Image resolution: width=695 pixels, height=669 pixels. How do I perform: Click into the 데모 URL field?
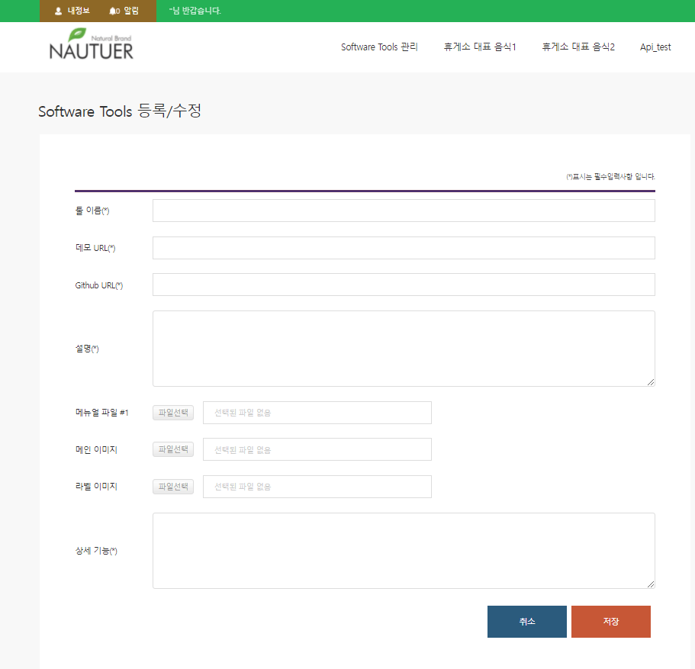[404, 248]
